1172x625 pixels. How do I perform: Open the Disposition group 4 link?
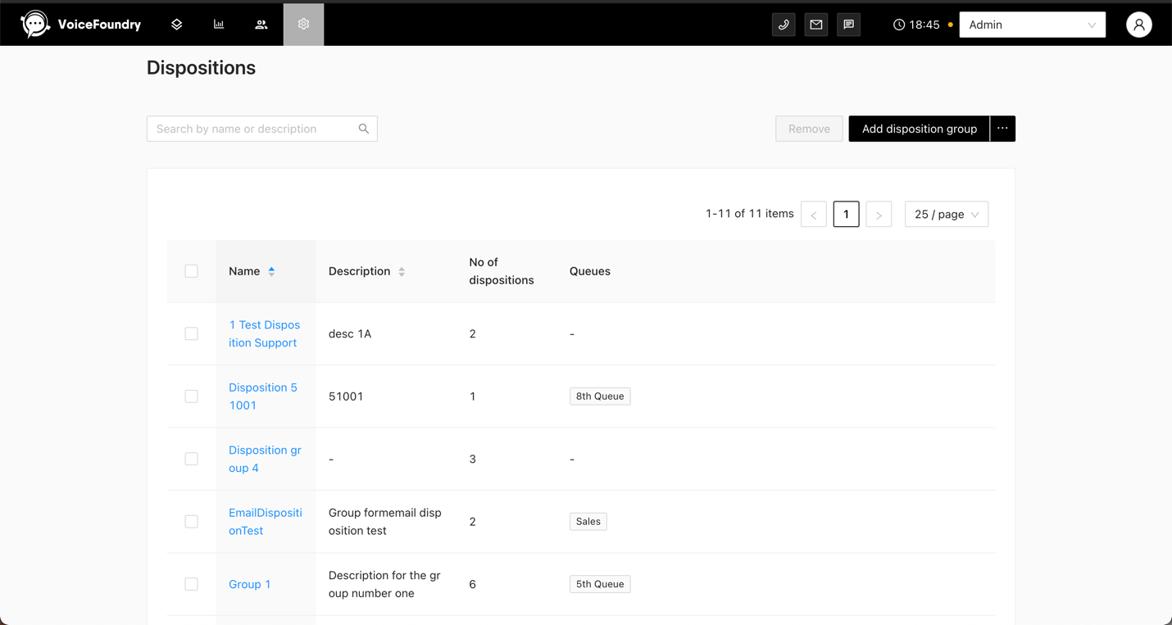coord(265,459)
